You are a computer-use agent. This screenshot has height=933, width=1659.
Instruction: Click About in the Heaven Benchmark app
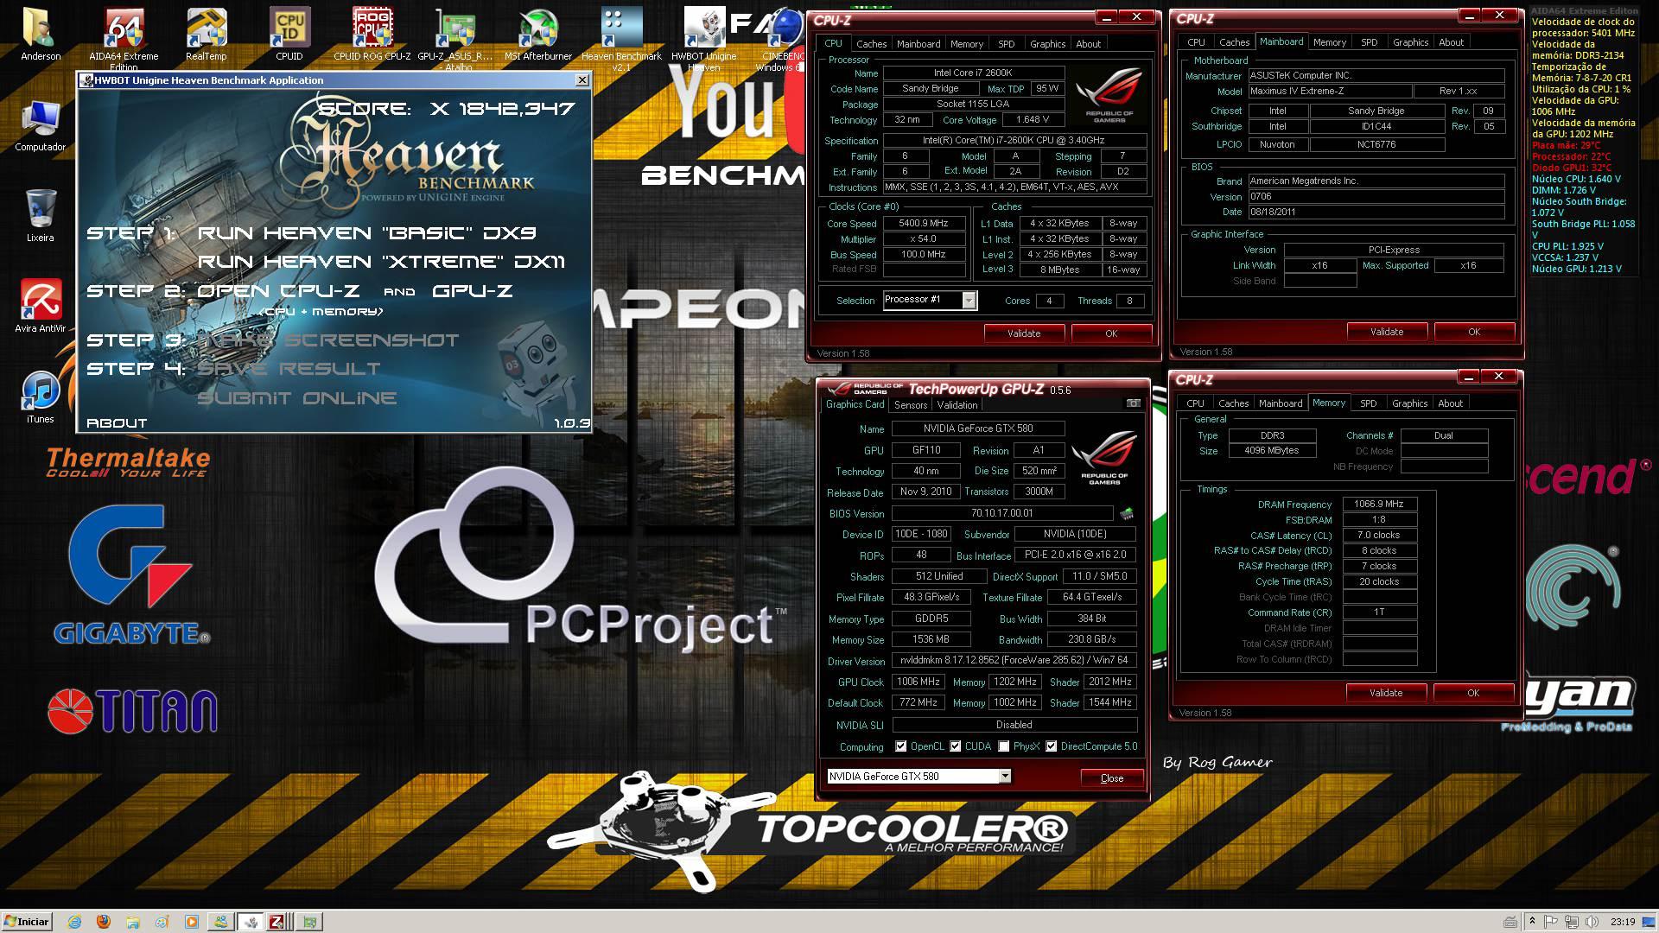coord(117,423)
